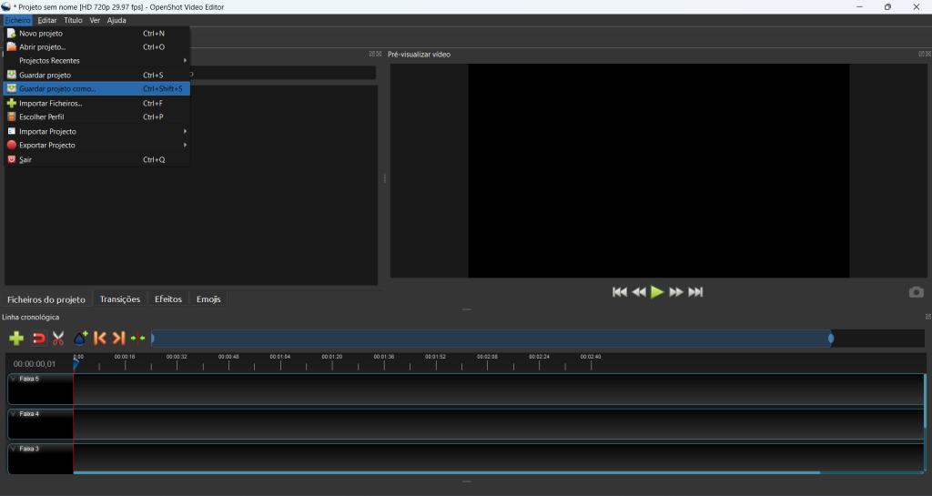Screen dimensions: 932x496
Task: Click the rewind playback button
Action: coord(639,292)
